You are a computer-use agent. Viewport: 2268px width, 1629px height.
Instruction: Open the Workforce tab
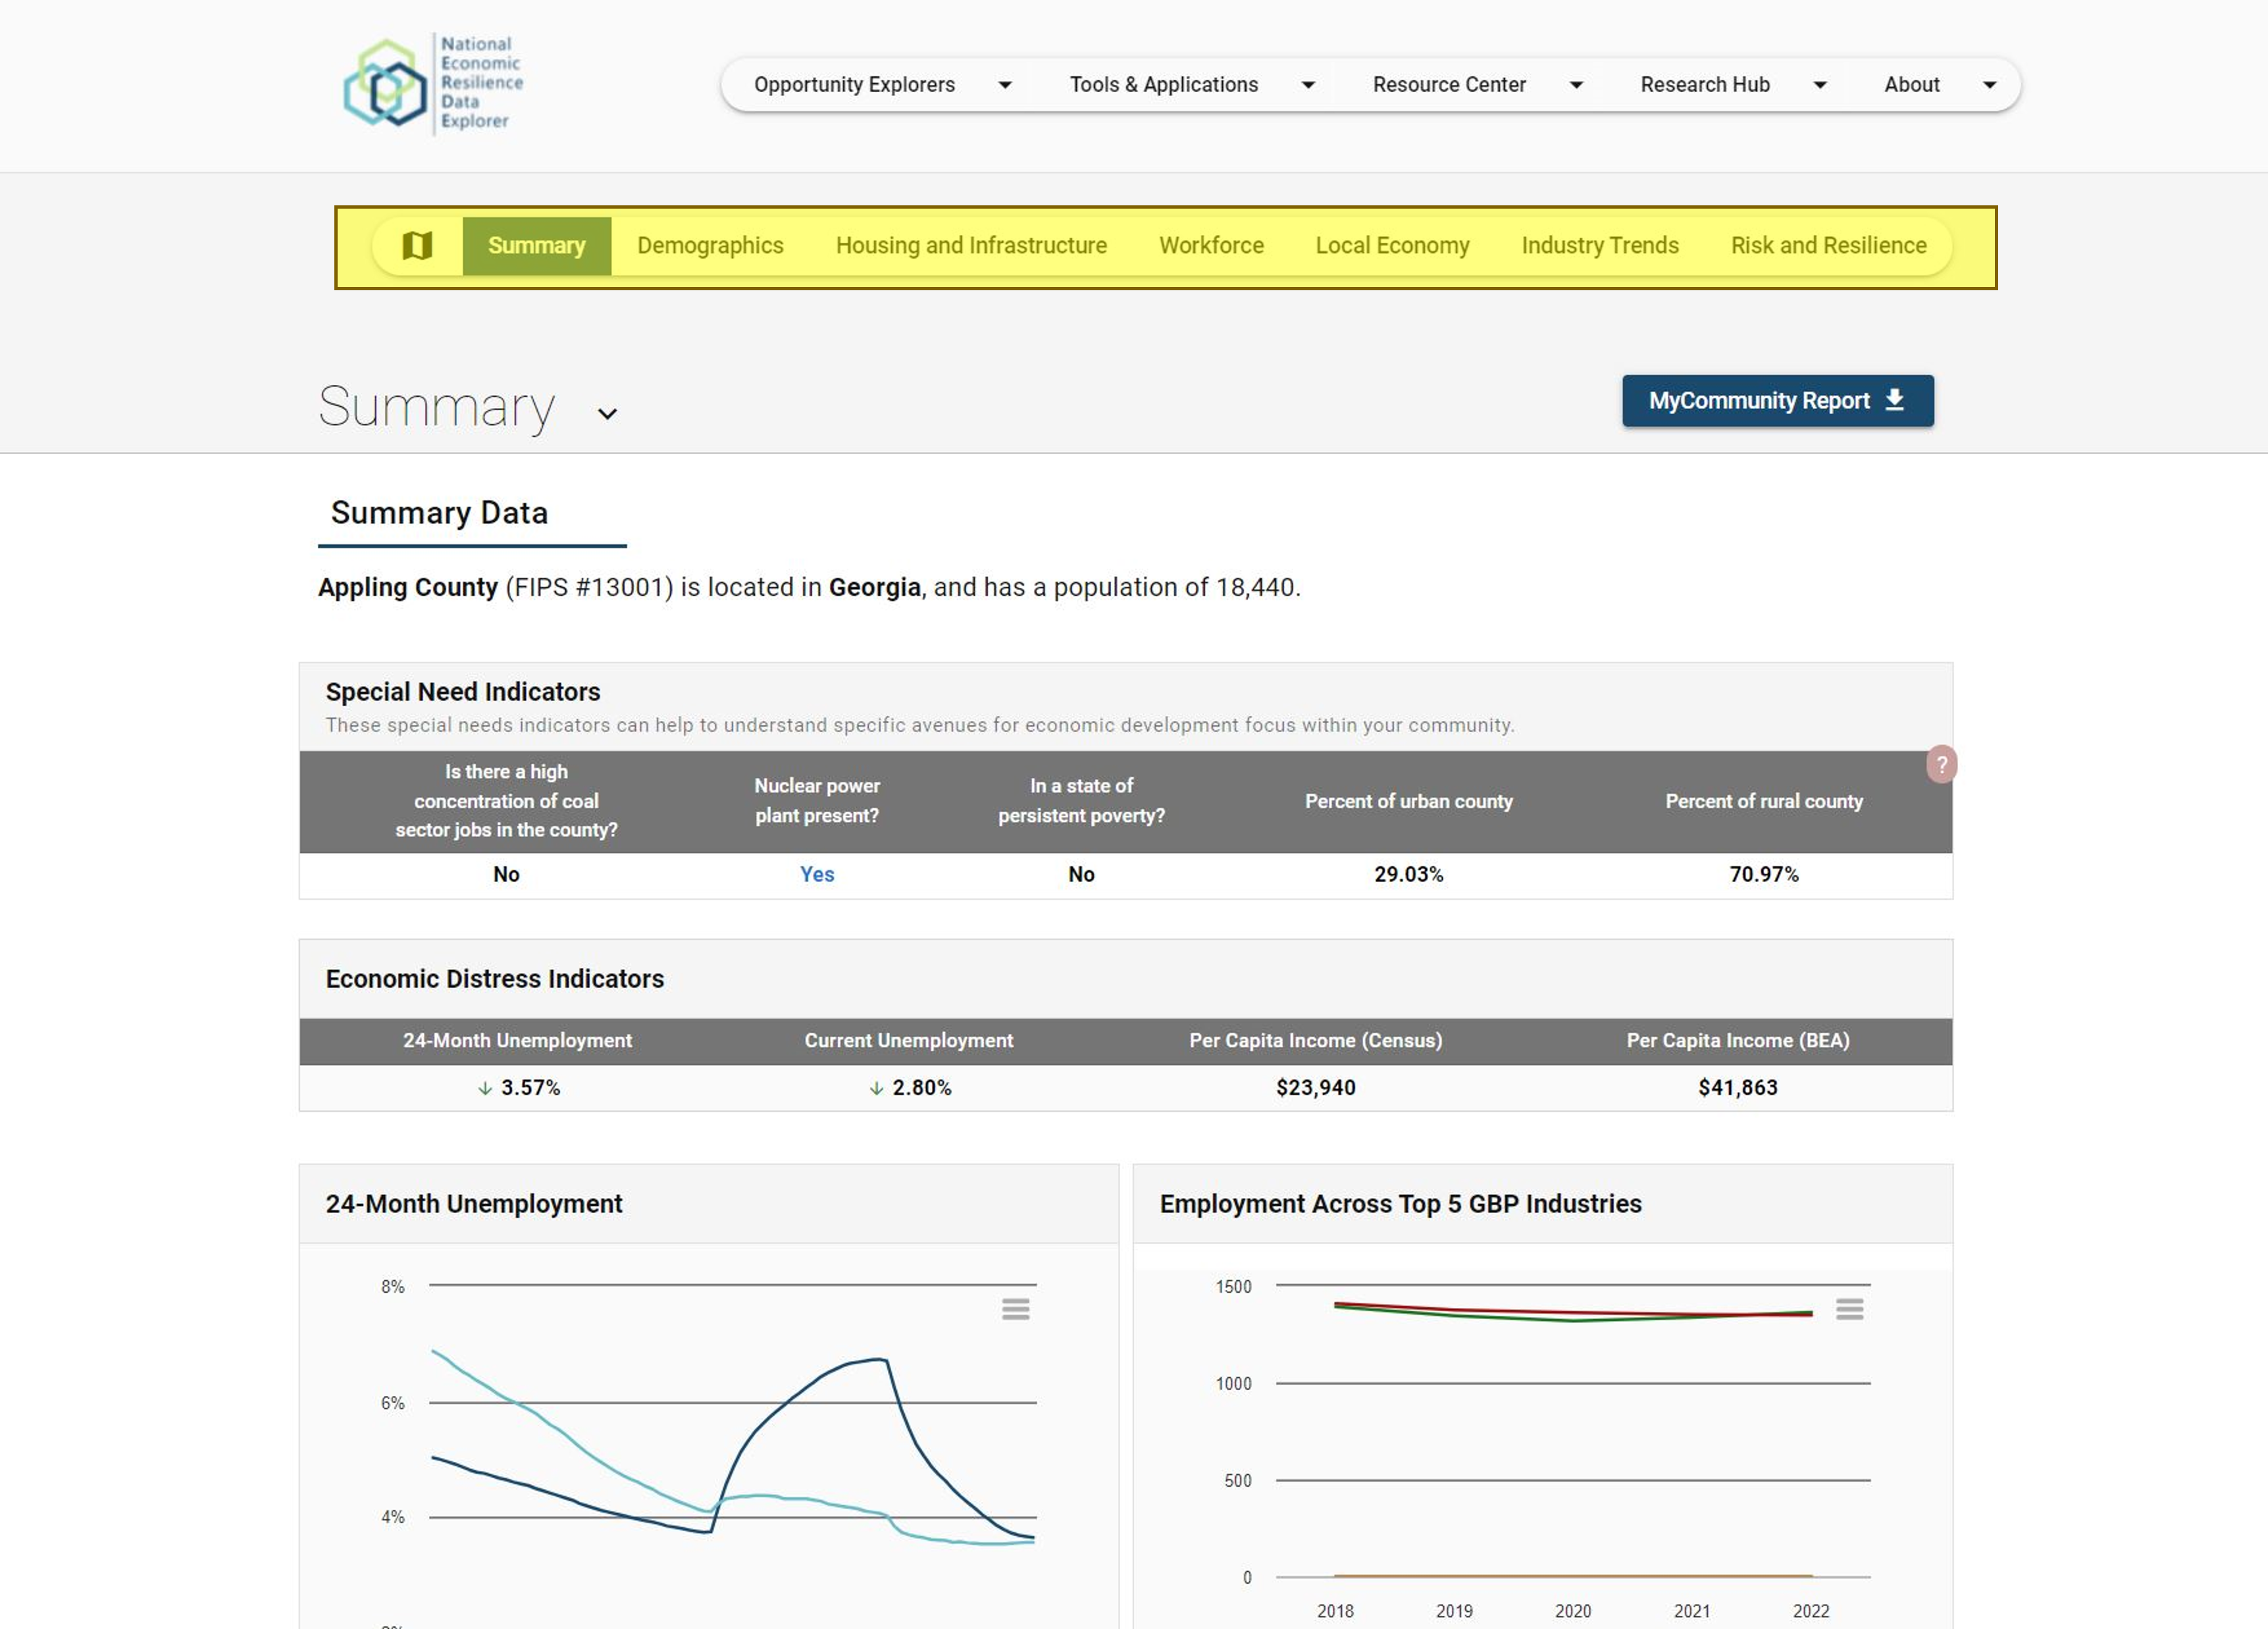click(1211, 246)
